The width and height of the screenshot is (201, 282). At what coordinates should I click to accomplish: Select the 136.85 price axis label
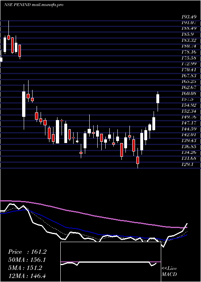coord(189,146)
